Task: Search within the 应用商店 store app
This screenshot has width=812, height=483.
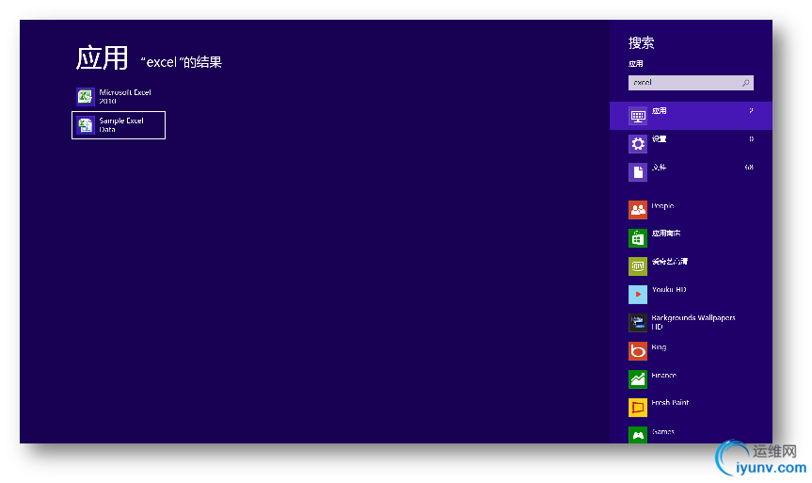Action: (691, 238)
